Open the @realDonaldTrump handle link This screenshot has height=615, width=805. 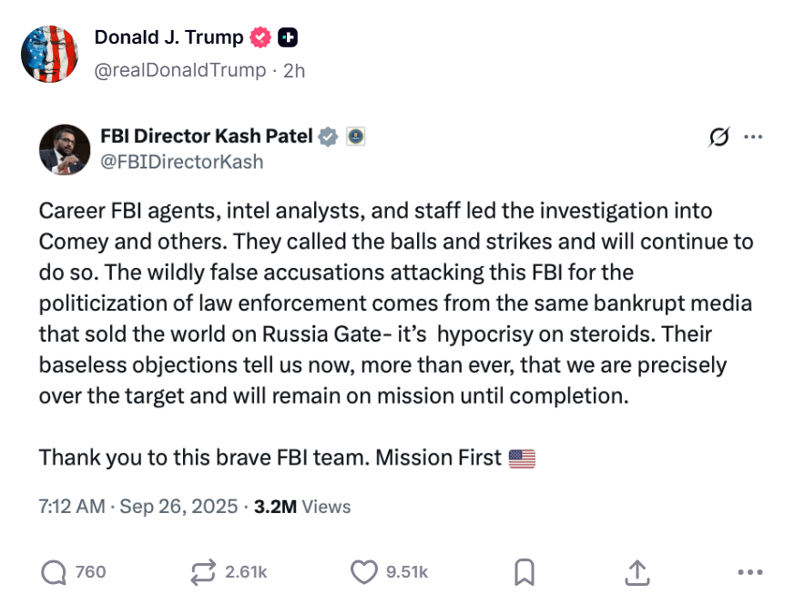pos(180,70)
